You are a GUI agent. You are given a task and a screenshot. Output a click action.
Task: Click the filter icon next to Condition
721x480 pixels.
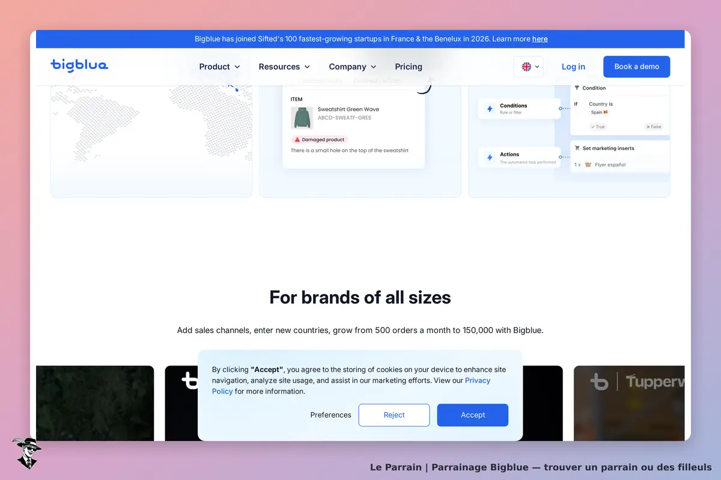pos(577,88)
